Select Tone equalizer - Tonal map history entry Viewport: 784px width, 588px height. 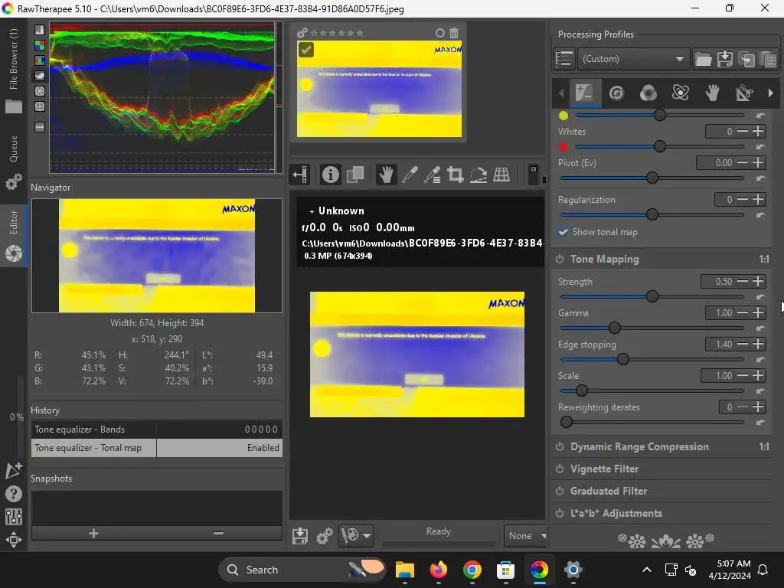156,448
